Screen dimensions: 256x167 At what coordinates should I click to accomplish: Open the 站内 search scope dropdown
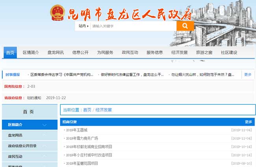[82, 26]
